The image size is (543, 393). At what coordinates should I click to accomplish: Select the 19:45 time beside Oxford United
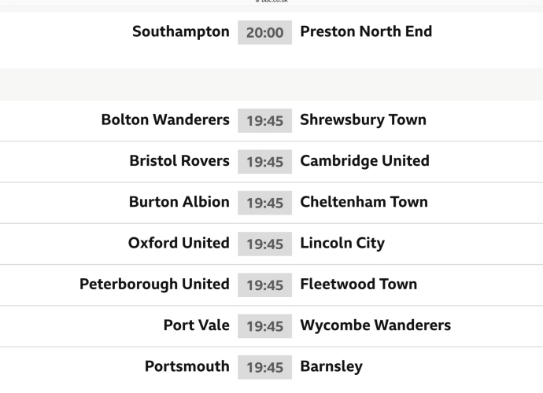tap(264, 244)
